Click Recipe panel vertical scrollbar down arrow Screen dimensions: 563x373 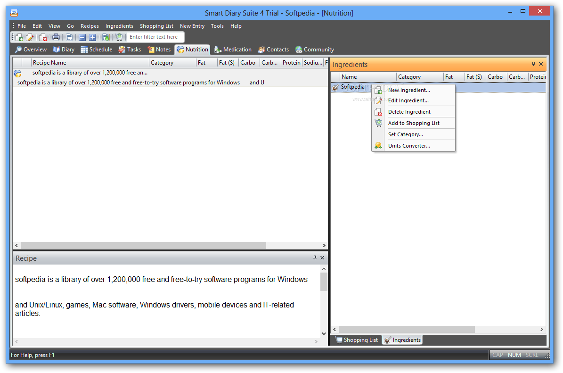click(x=324, y=333)
